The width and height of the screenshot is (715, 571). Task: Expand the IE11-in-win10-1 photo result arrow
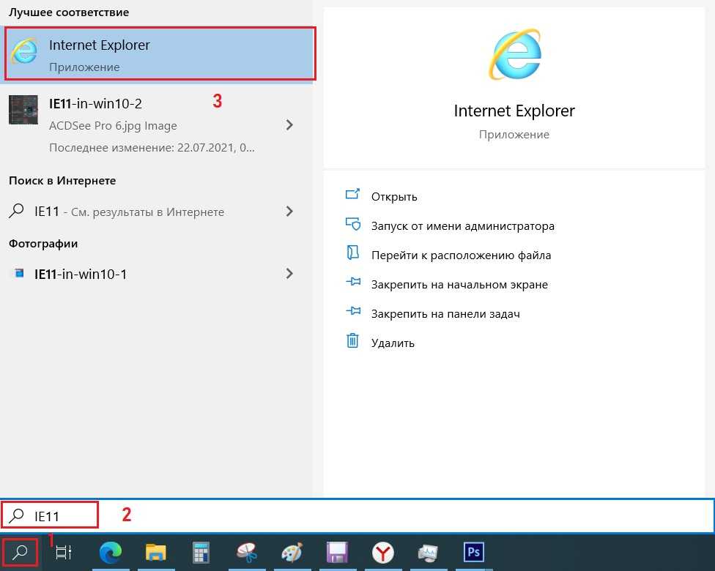(x=289, y=274)
